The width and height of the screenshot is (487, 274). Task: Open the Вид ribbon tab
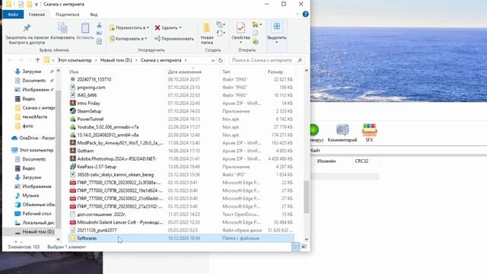pos(94,14)
